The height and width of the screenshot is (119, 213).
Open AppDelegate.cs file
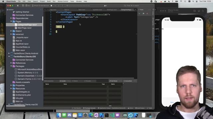pyautogui.click(x=23, y=92)
